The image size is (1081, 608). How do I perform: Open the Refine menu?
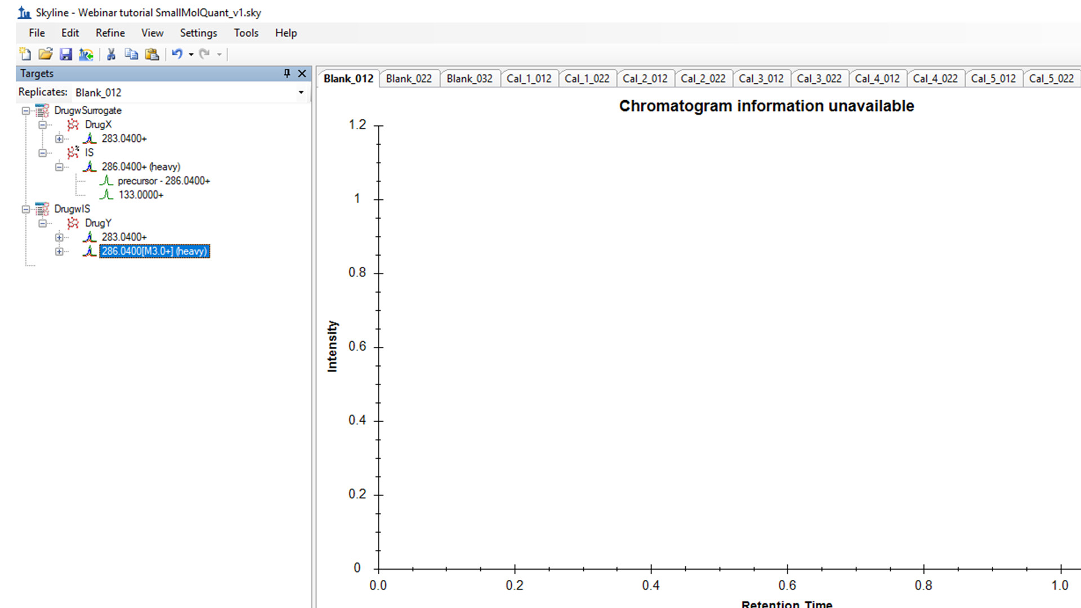point(110,33)
